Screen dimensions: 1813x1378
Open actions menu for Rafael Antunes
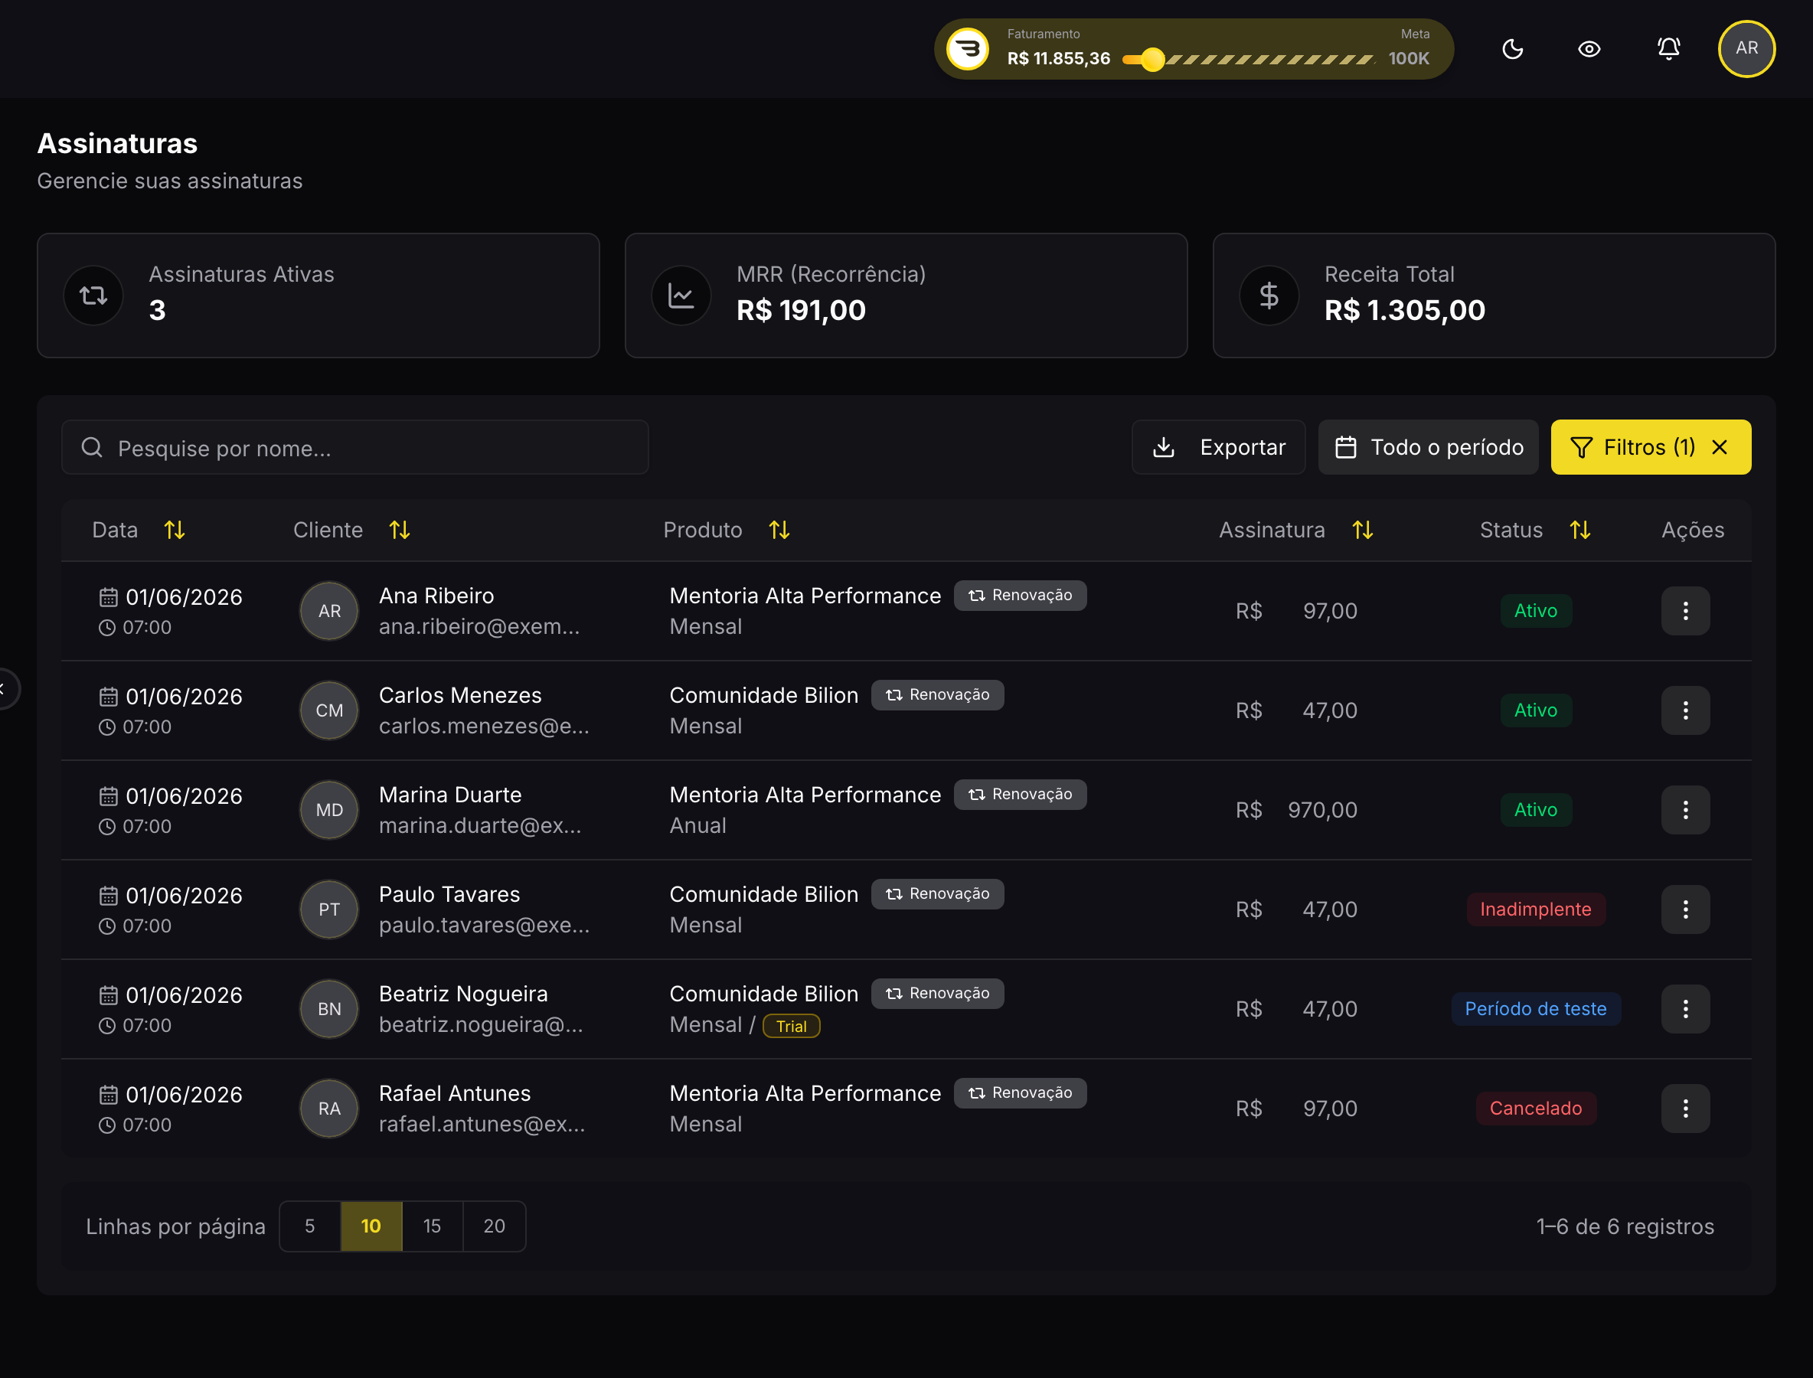1685,1109
